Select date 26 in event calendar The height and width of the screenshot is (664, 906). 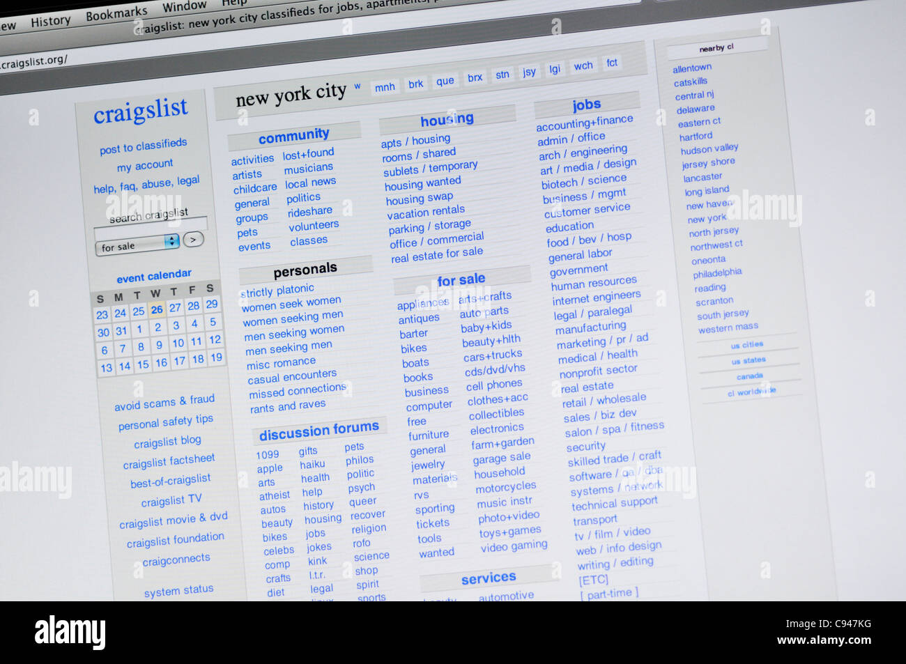pyautogui.click(x=157, y=309)
